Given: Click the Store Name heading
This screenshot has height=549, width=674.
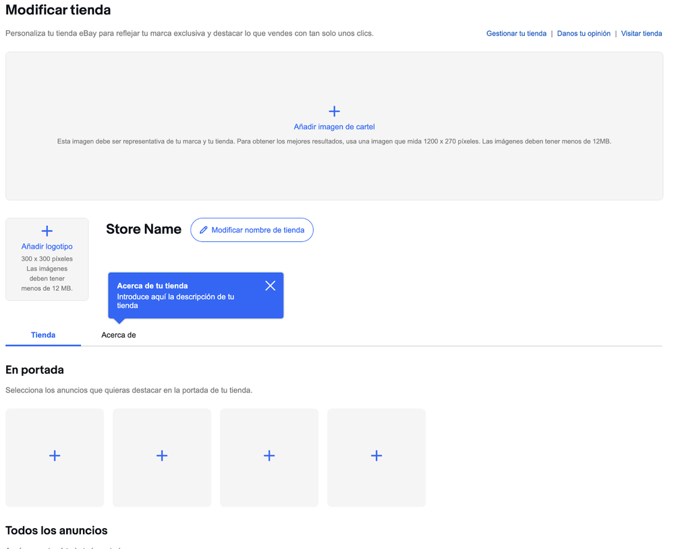Looking at the screenshot, I should tap(144, 229).
